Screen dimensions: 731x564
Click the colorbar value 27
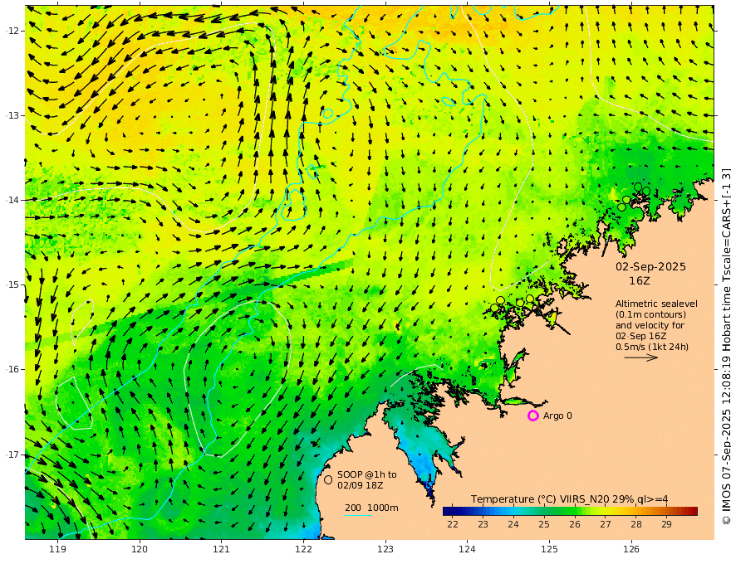[x=605, y=524]
